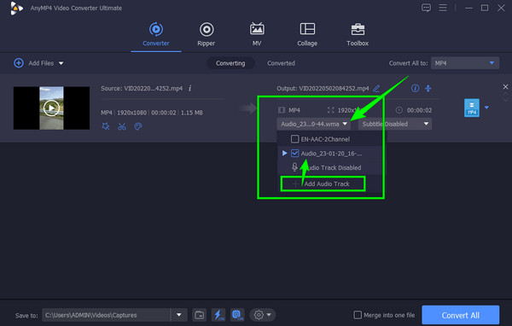The image size is (512, 326).
Task: Maximize the AnyMP4 window
Action: [x=485, y=8]
